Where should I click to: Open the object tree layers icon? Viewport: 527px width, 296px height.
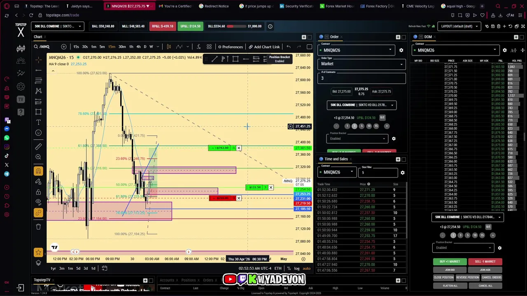(x=38, y=263)
